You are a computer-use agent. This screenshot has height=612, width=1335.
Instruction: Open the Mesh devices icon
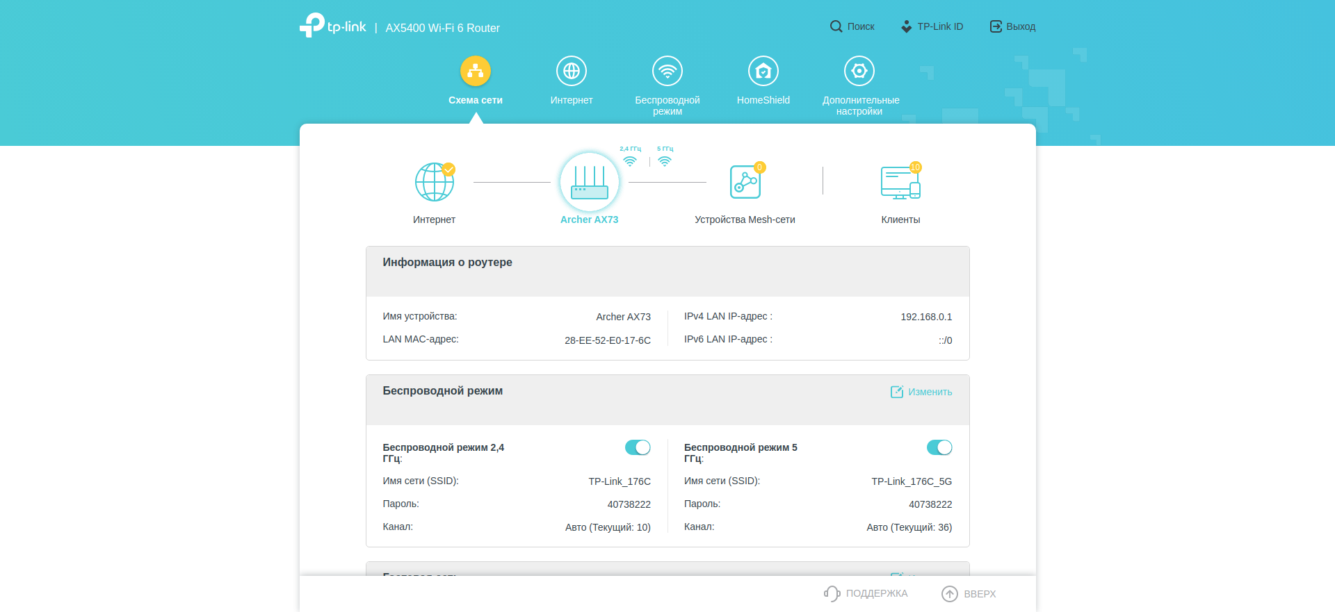(x=745, y=182)
